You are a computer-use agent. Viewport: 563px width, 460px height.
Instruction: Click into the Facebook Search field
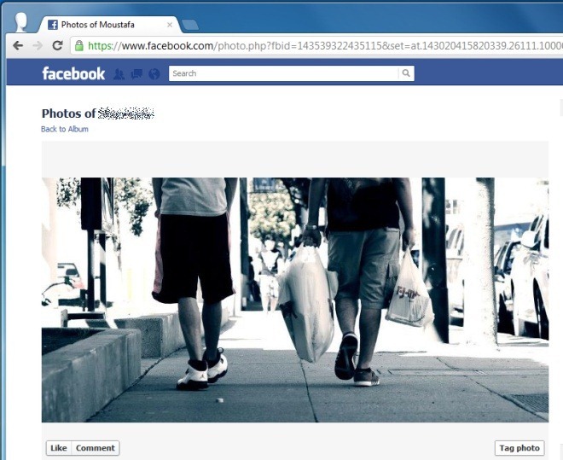point(284,73)
